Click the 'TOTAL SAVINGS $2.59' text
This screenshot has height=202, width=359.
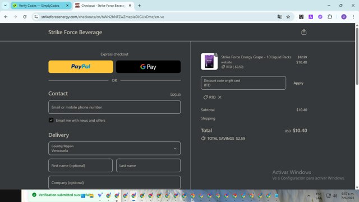226,139
